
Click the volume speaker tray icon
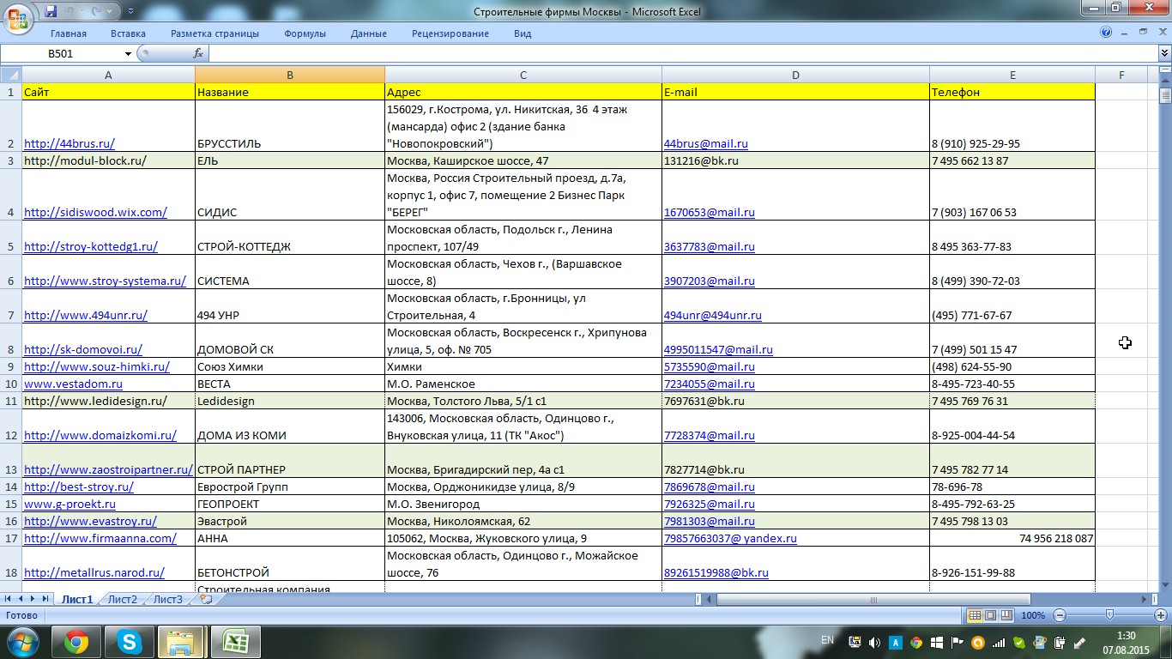click(875, 642)
